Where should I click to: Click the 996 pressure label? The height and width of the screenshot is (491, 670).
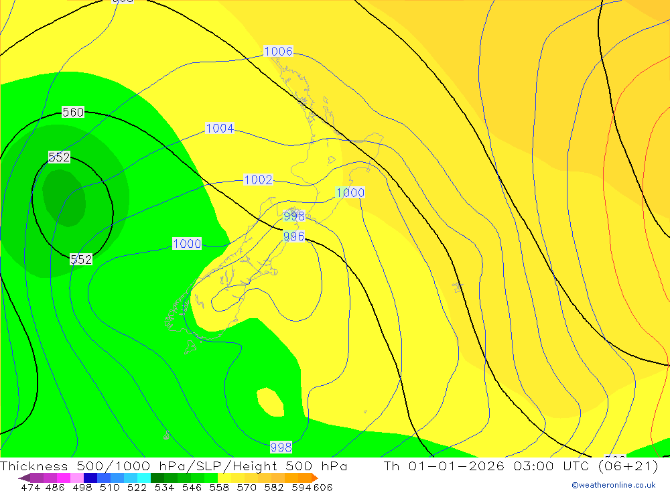(294, 236)
